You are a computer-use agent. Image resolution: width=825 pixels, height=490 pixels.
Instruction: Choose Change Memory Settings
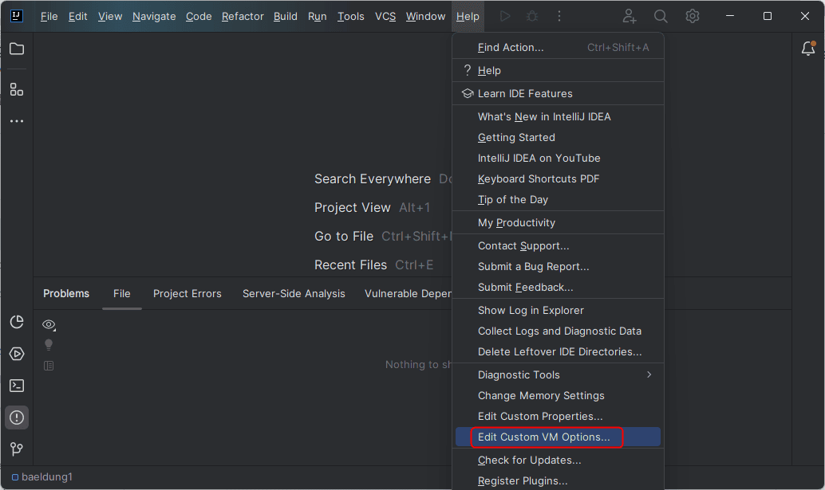pyautogui.click(x=558, y=395)
